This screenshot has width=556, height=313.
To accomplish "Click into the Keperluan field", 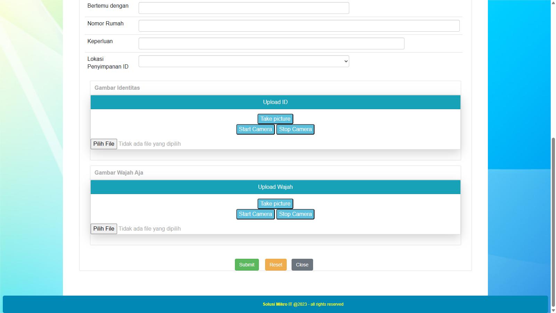I will tap(271, 43).
